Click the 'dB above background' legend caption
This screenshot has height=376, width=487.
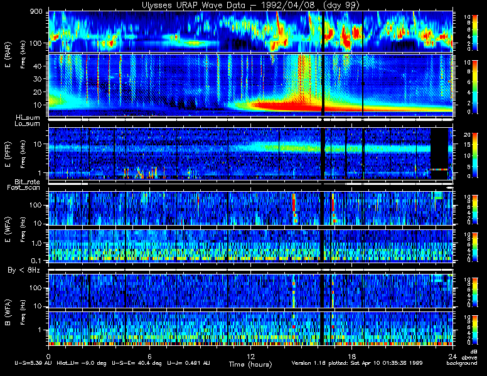[463, 357]
